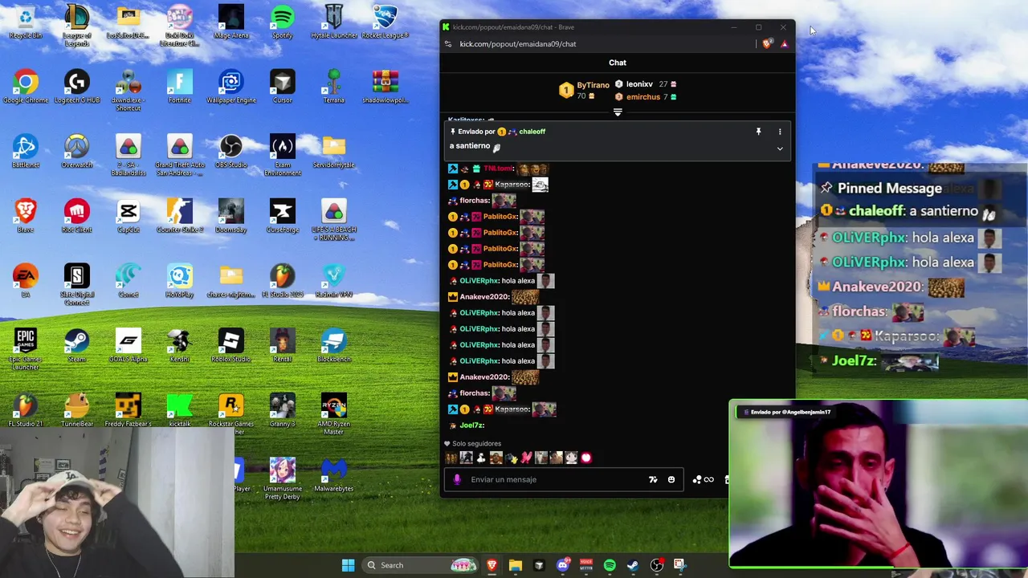The image size is (1028, 578).
Task: Open the Windows Start menu
Action: click(348, 565)
